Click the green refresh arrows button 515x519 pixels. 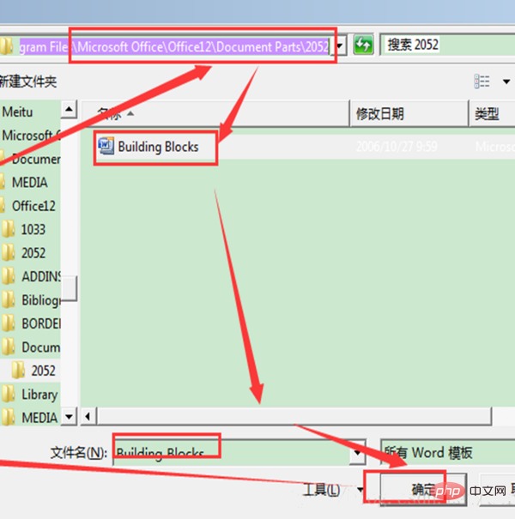[362, 45]
